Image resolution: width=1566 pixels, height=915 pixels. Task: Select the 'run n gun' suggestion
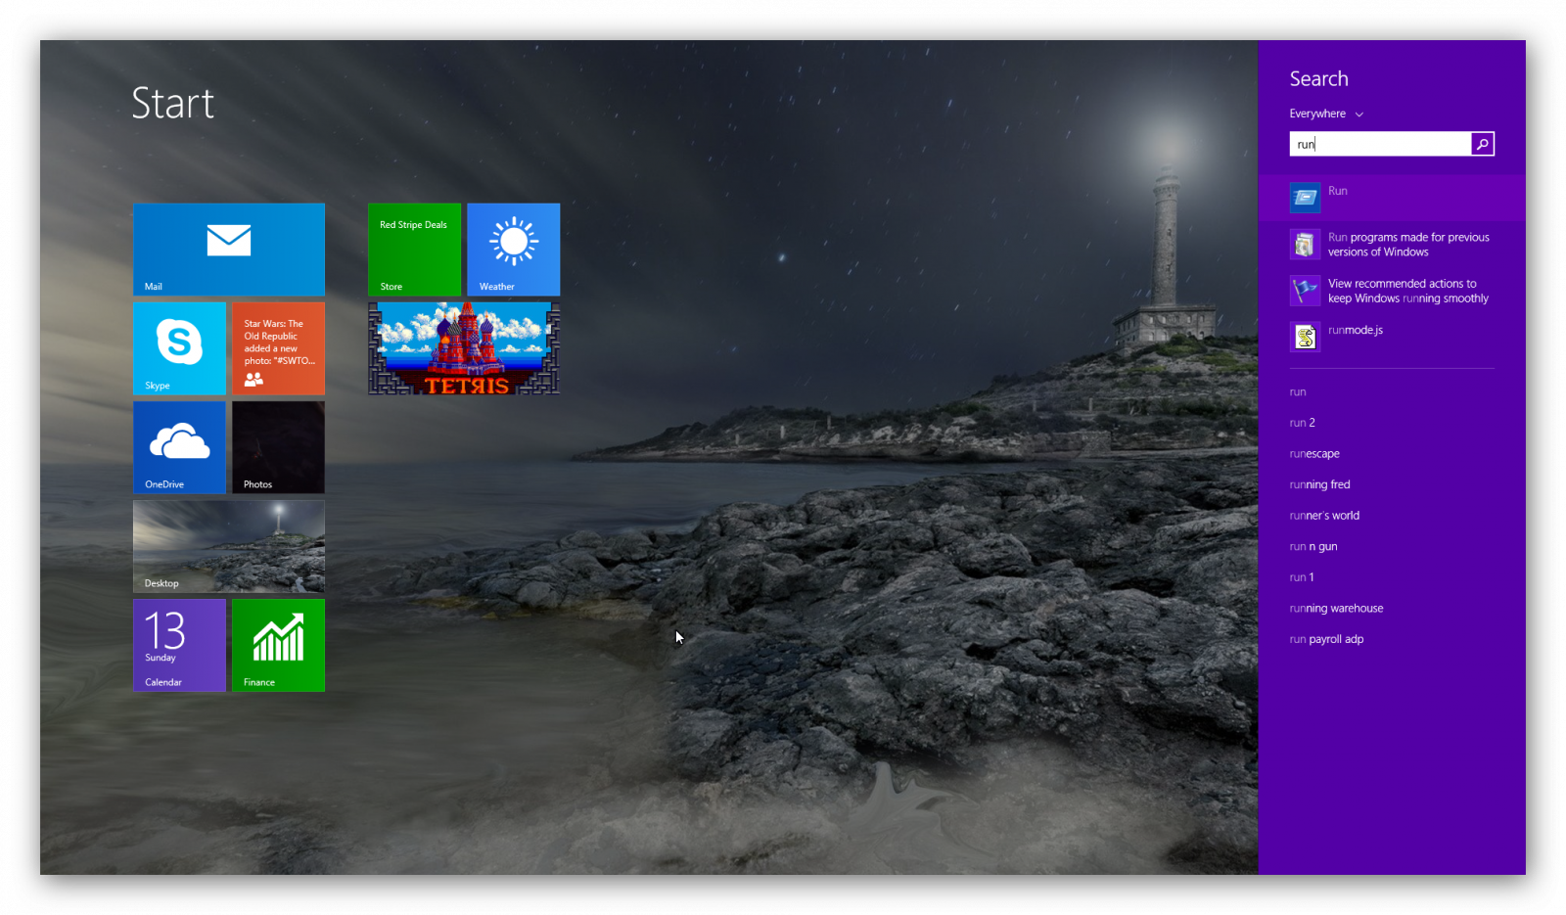click(1313, 547)
